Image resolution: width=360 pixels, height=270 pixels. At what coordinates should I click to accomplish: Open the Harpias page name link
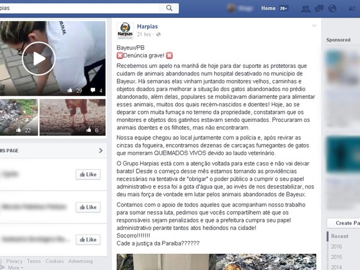147,26
